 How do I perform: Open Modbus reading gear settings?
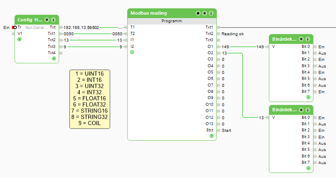pyautogui.click(x=204, y=13)
